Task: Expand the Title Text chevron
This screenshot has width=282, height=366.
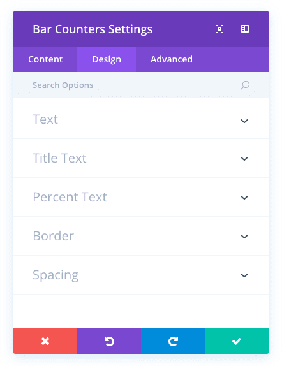Action: pyautogui.click(x=244, y=159)
